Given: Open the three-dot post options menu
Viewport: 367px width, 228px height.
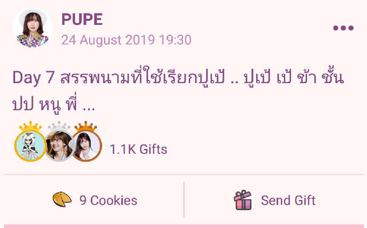Looking at the screenshot, I should [x=343, y=28].
